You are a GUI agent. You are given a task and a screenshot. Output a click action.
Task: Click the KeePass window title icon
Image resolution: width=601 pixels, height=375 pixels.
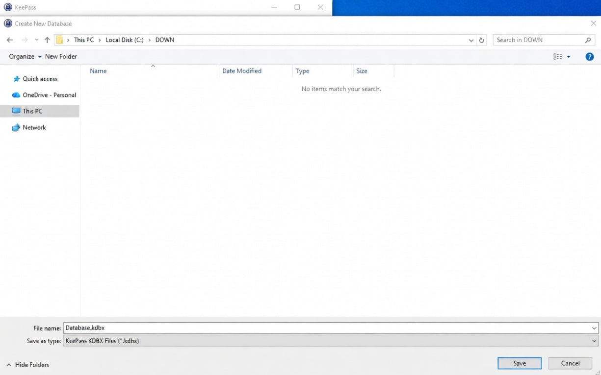pos(8,7)
